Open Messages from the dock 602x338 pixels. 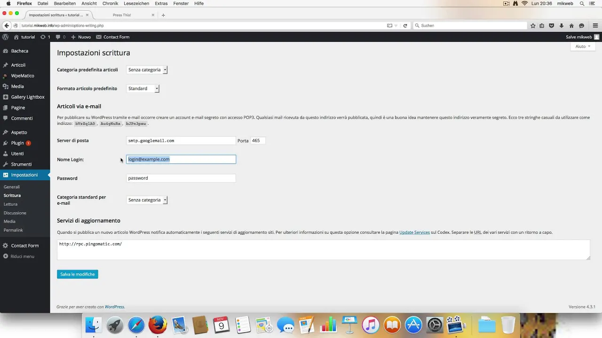(x=285, y=325)
